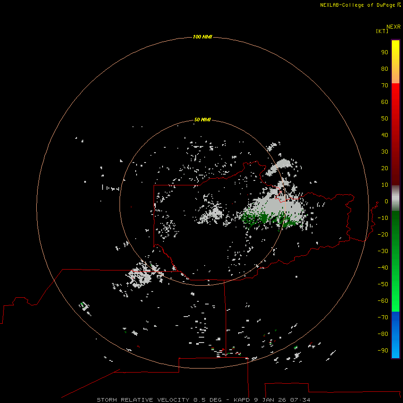
Task: Click the -60 value on velocity scale
Action: pyautogui.click(x=383, y=301)
